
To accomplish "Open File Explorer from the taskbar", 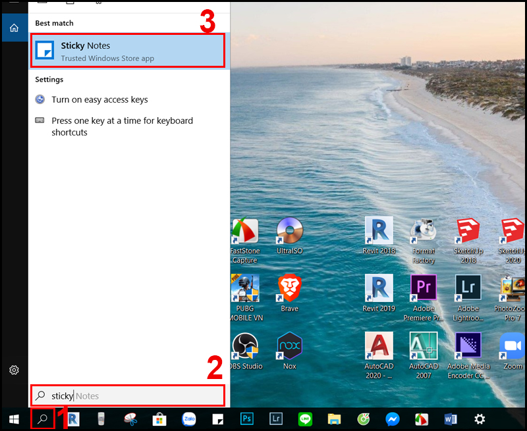I will (x=334, y=419).
